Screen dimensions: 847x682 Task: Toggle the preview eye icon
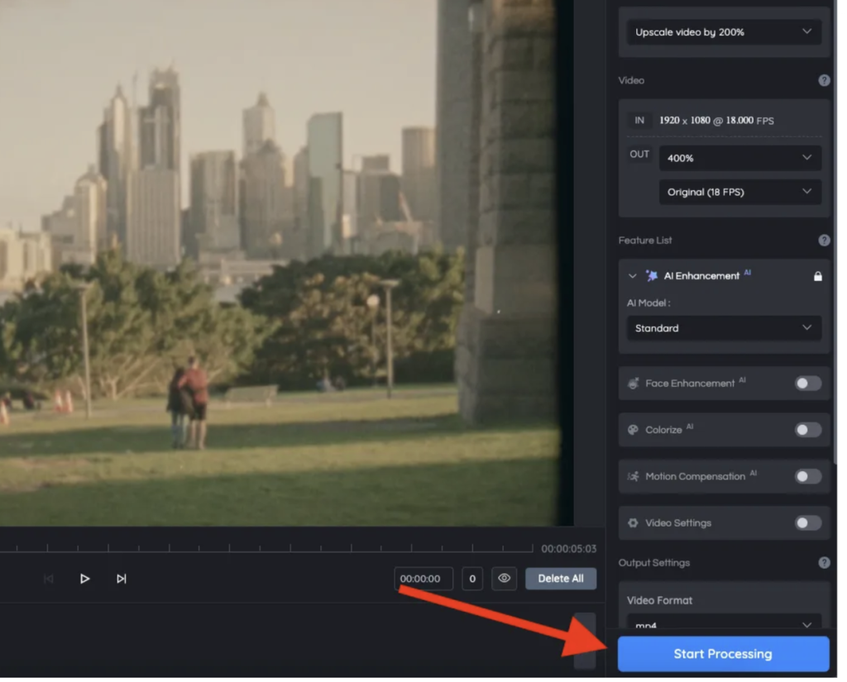(504, 579)
